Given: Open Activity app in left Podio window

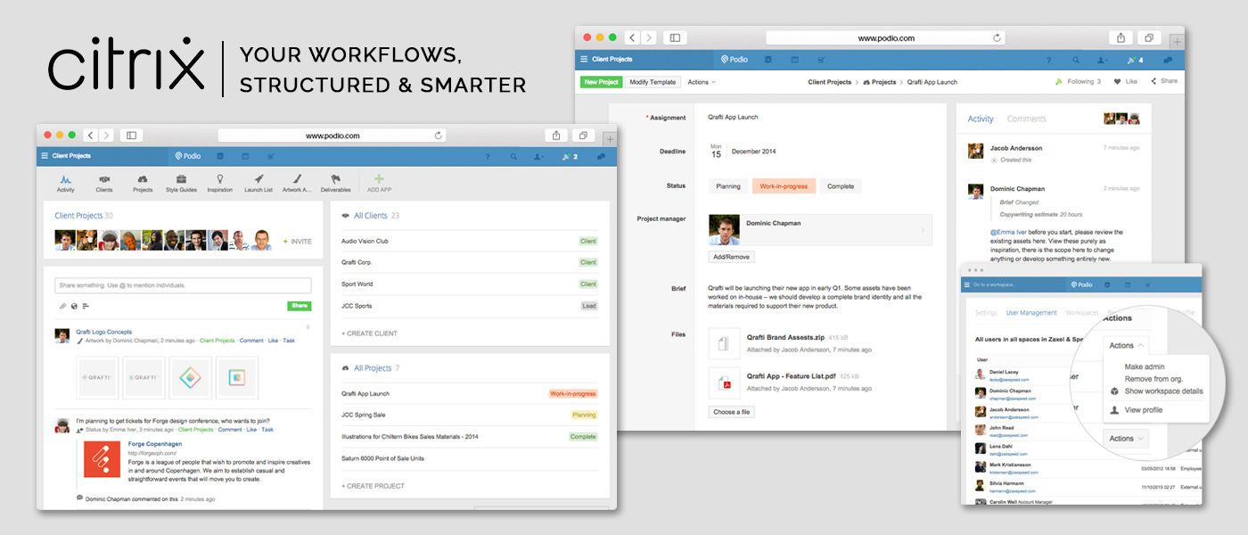Looking at the screenshot, I should pyautogui.click(x=66, y=183).
